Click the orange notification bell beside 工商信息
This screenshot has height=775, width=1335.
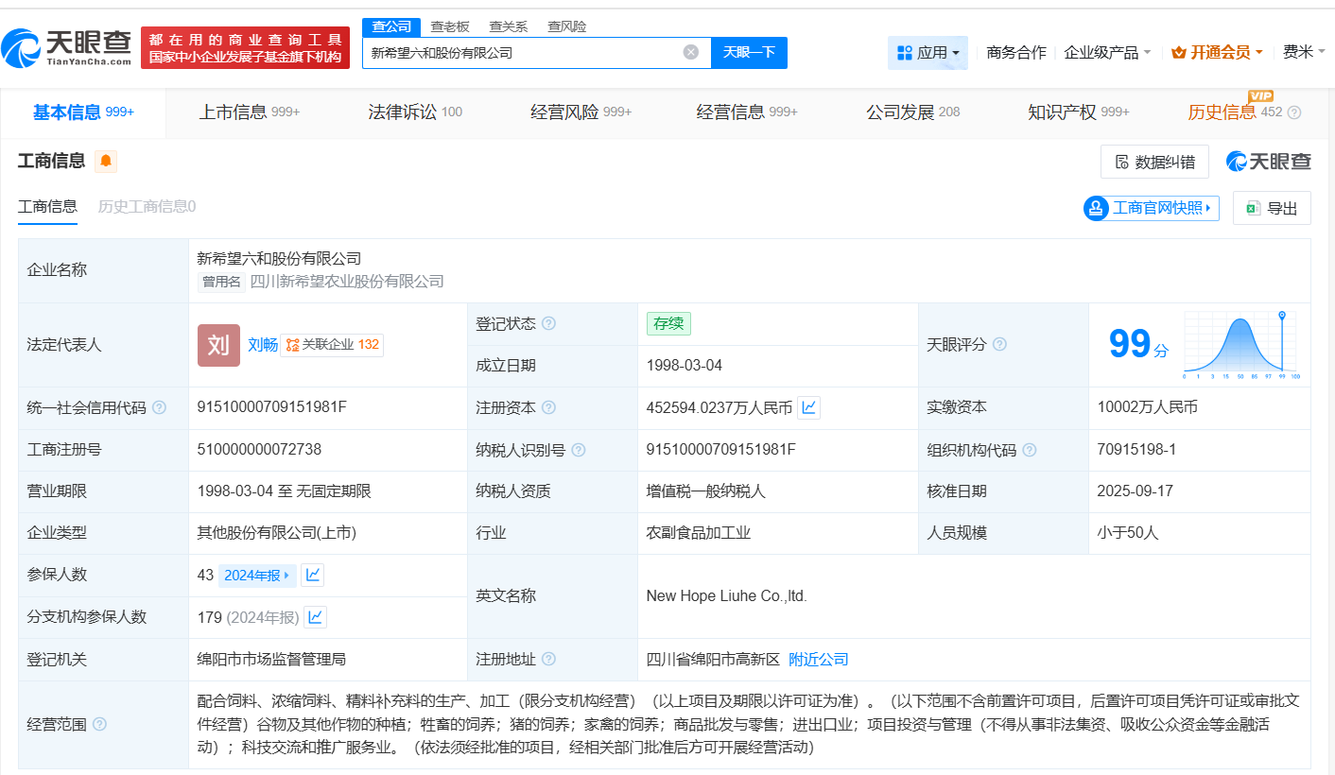[x=106, y=161]
